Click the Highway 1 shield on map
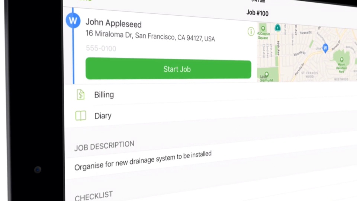 (277, 28)
